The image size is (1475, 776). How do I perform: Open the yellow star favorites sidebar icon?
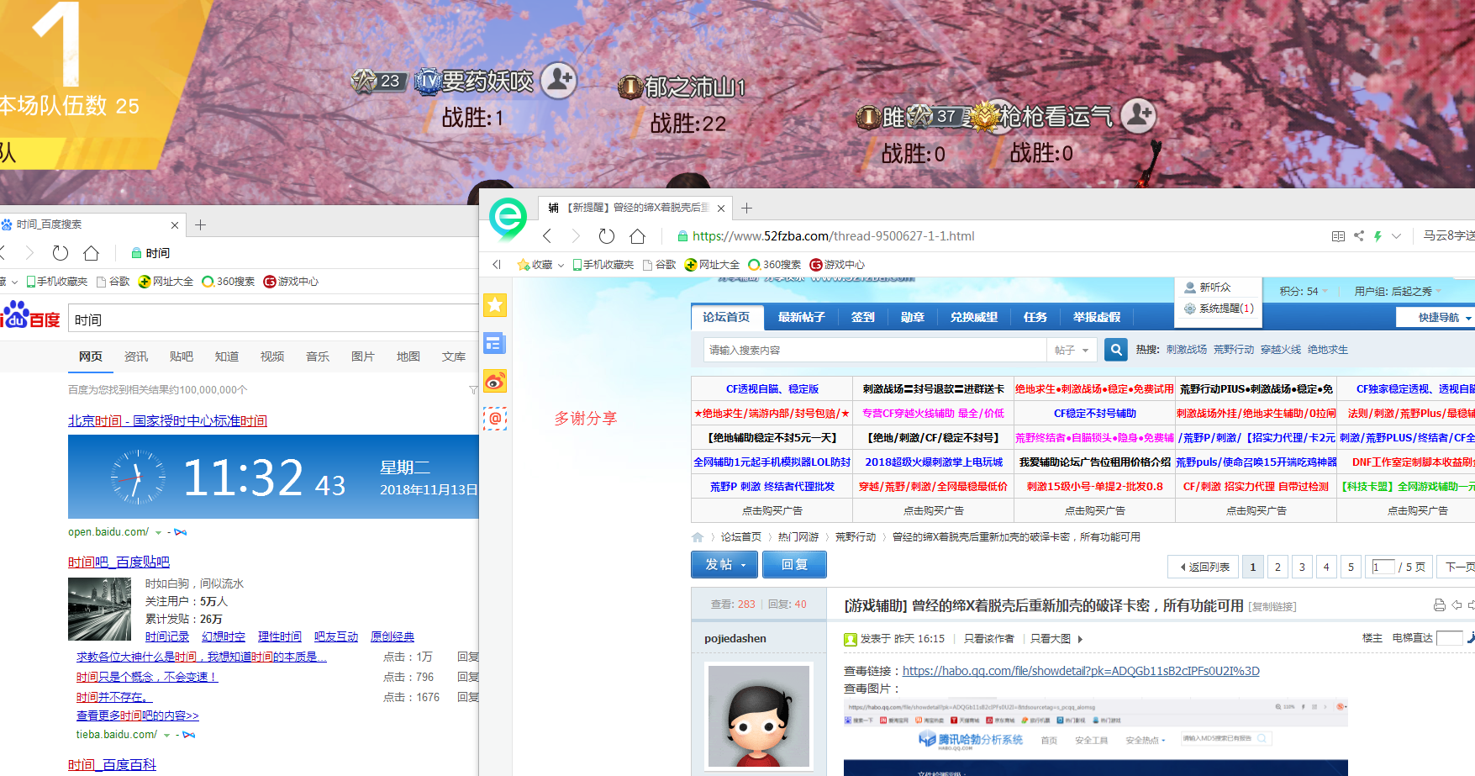(x=495, y=305)
